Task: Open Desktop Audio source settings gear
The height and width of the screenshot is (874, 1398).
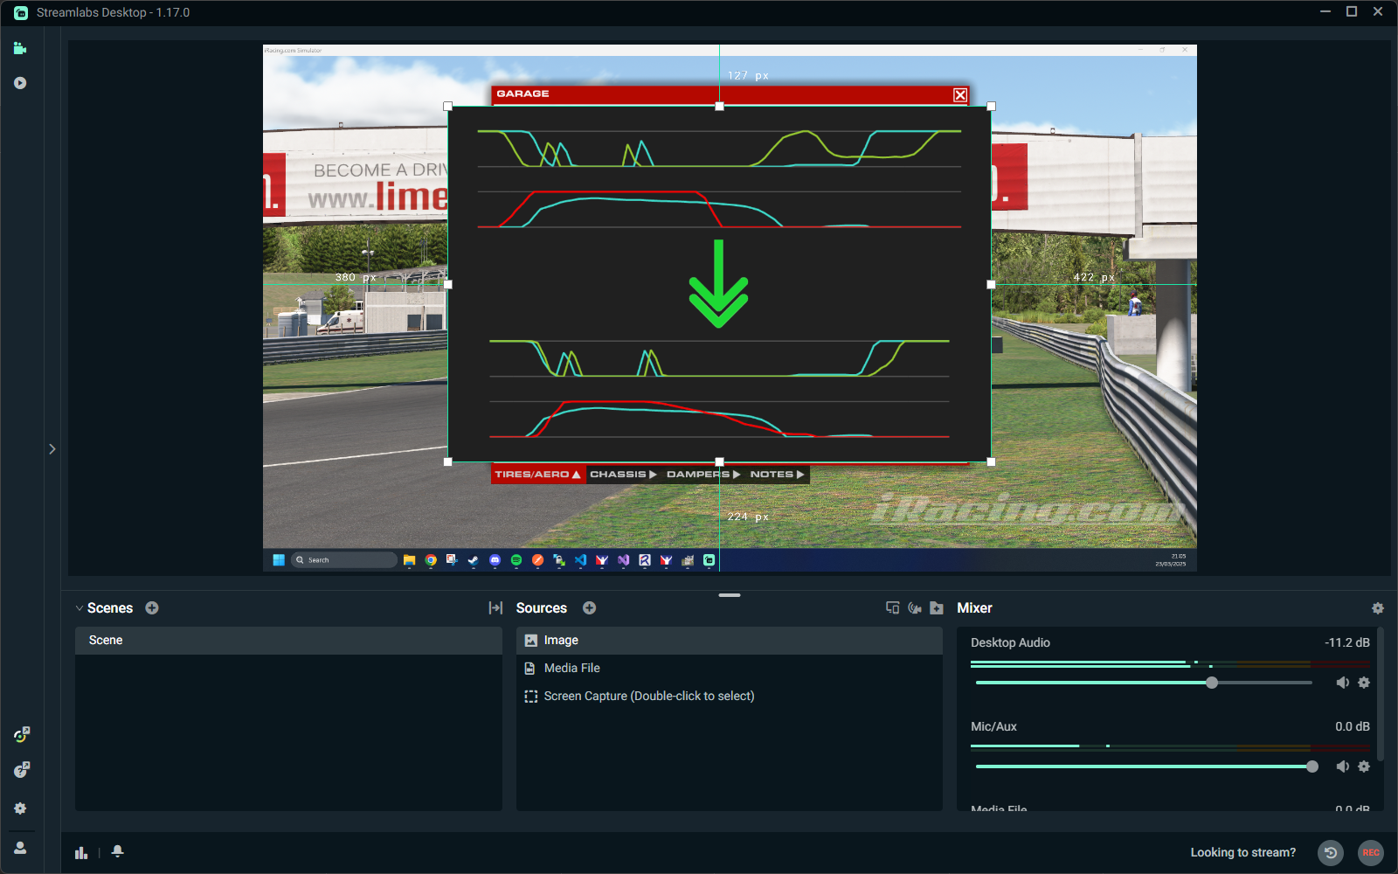Action: click(1364, 683)
